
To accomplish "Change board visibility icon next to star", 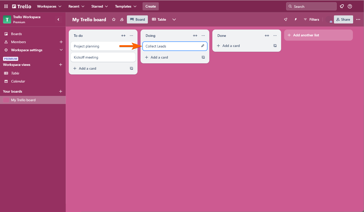I will point(122,19).
